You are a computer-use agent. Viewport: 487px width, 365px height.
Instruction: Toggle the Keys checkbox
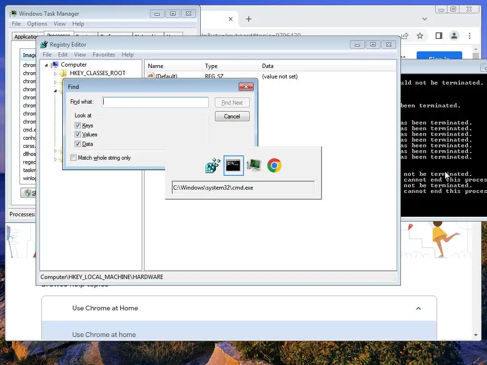pyautogui.click(x=78, y=125)
